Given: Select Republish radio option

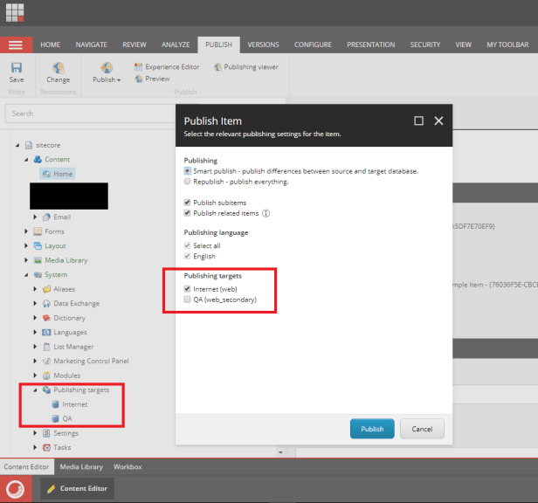Looking at the screenshot, I should tap(188, 182).
